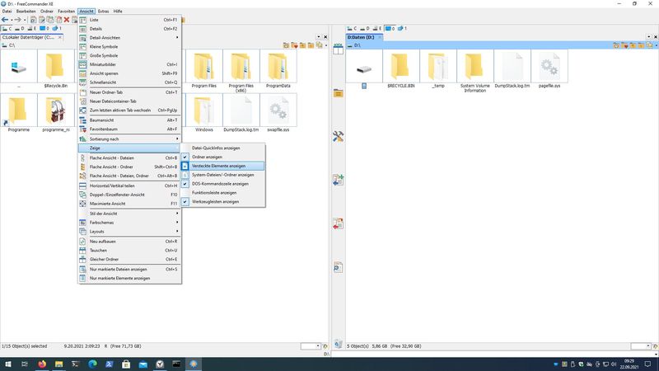Viewport: 659px width, 371px height.
Task: Toggle Funktionsleiste anzeigen option
Action: (223, 193)
